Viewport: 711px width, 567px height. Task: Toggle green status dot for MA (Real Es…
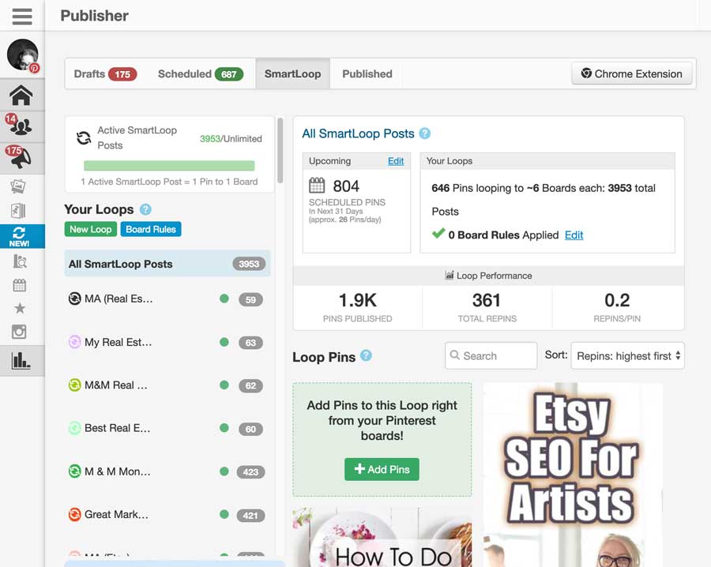pyautogui.click(x=224, y=299)
